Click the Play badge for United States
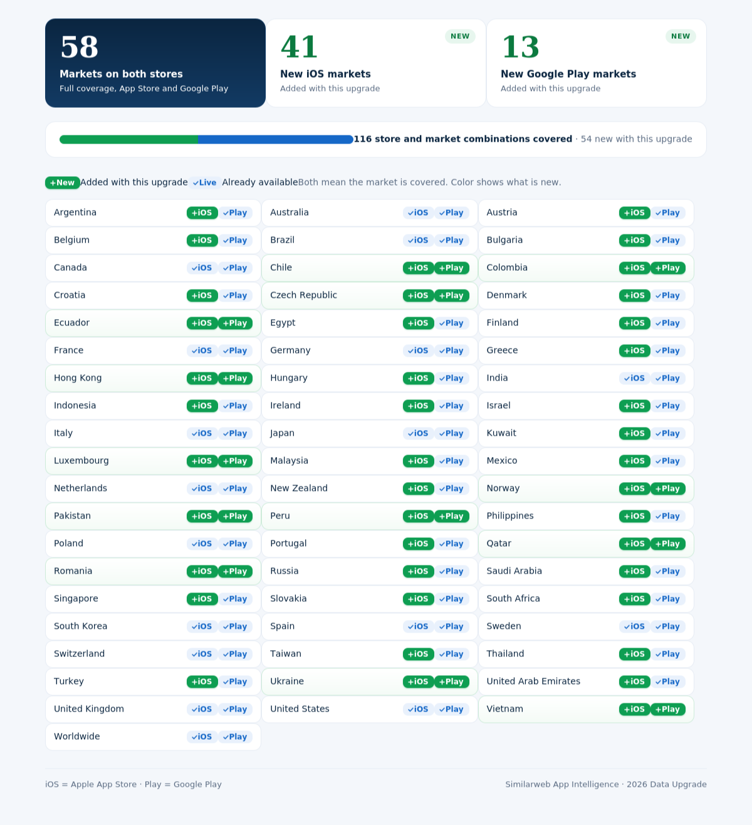The width and height of the screenshot is (752, 825). pos(451,709)
